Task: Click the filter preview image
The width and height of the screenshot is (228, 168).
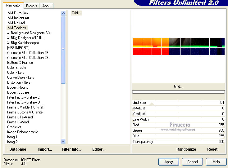Action: click(x=178, y=46)
